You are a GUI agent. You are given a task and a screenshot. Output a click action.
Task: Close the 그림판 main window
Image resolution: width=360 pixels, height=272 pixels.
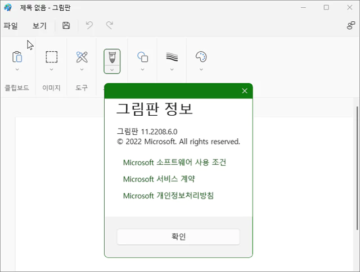(349, 7)
